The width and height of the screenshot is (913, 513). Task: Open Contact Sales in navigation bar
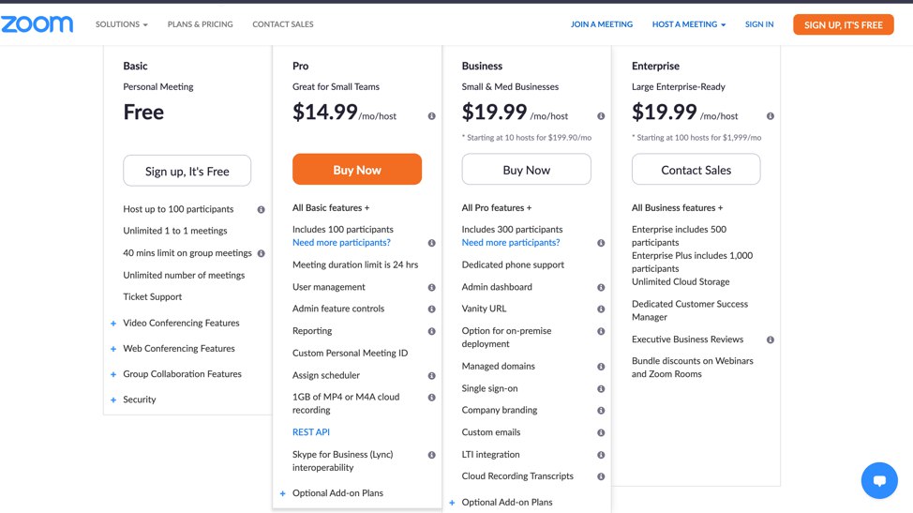coord(283,24)
